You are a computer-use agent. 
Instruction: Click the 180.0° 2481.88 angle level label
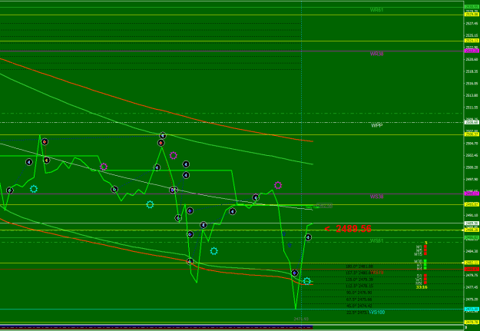[359, 266]
